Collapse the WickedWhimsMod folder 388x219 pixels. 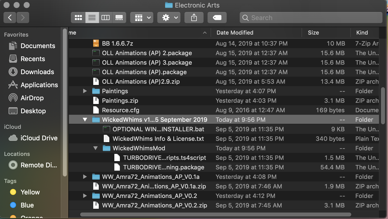(95, 148)
